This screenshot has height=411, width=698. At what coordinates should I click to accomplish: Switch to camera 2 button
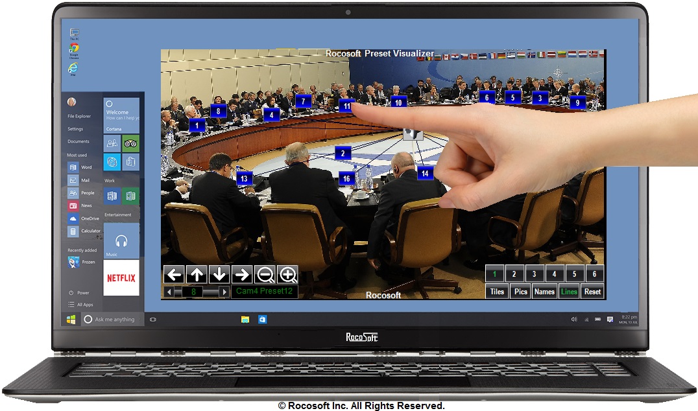click(x=514, y=274)
